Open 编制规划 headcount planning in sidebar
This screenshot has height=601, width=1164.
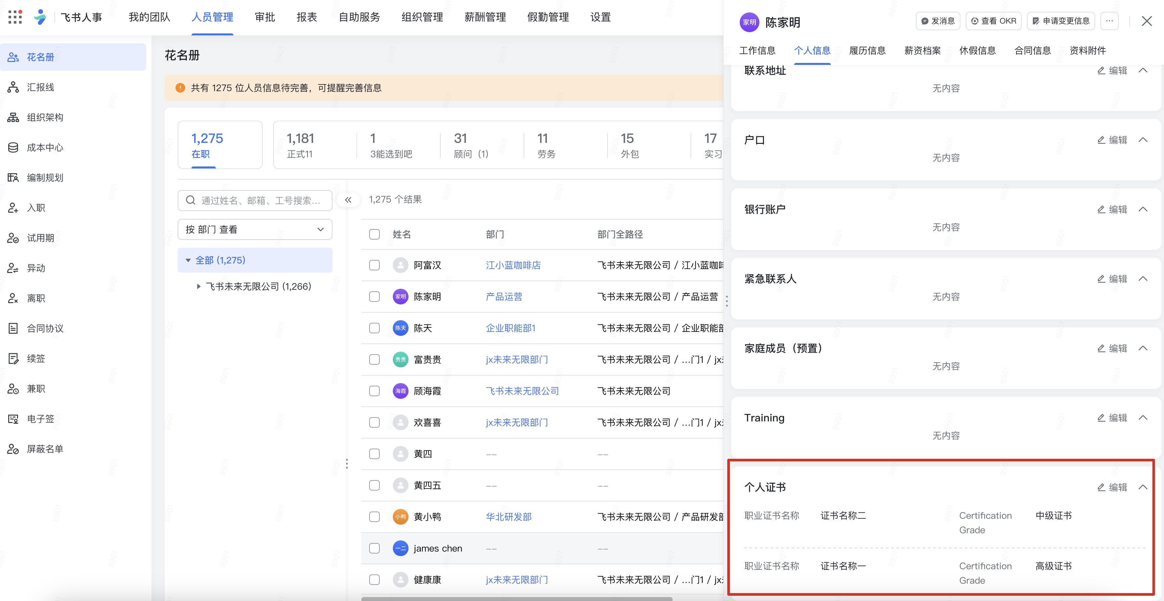pos(73,178)
